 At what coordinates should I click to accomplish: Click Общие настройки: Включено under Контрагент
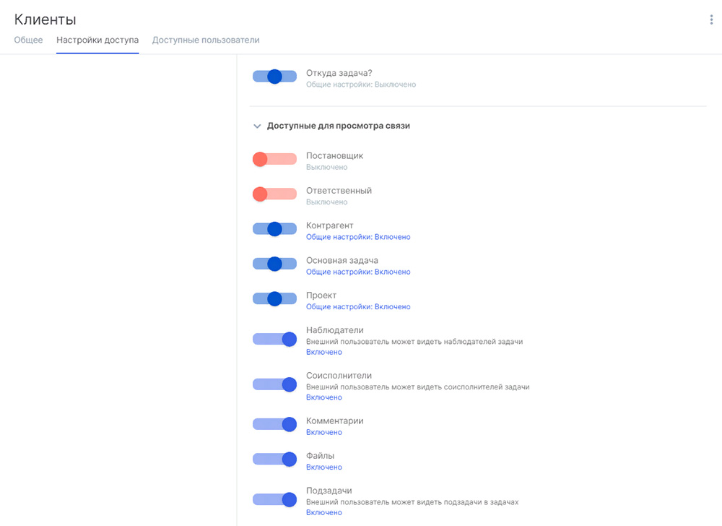358,237
